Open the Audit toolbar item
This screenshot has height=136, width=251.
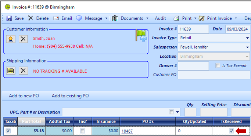click(x=160, y=18)
